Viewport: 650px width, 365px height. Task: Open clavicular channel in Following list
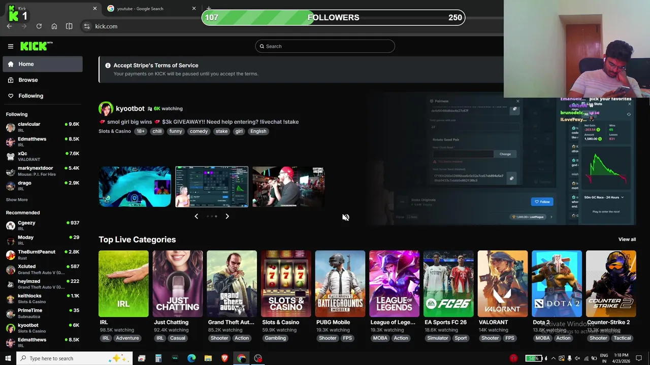click(x=43, y=127)
